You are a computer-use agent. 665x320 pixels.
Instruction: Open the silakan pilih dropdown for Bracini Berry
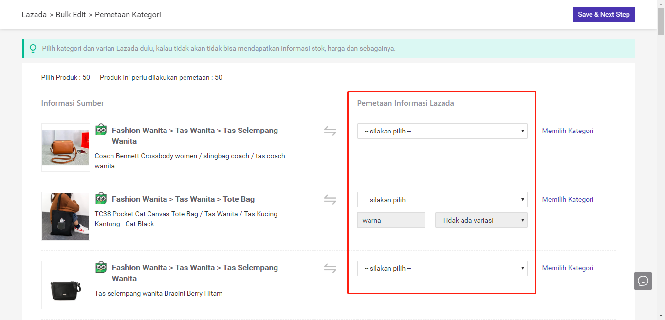pos(442,268)
